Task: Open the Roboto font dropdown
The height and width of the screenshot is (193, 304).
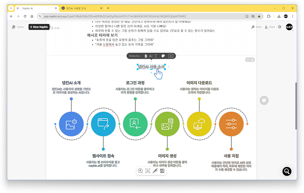Action: tap(135, 56)
